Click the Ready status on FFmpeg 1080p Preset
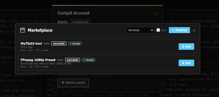Image resolution: width=219 pixels, height=97 pixels. pos(88,60)
